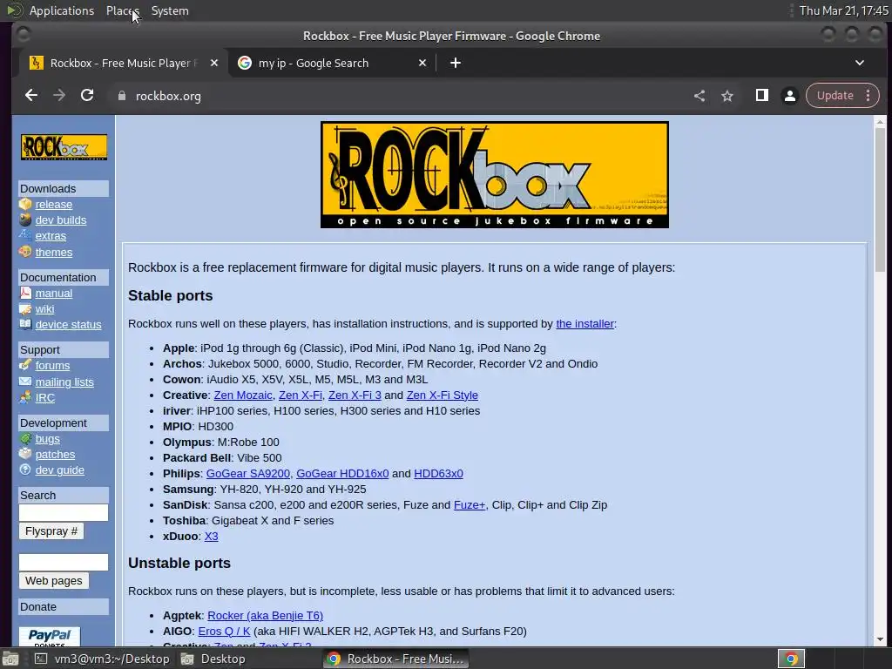This screenshot has height=669, width=892.
Task: View site info via the lock icon
Action: pyautogui.click(x=121, y=96)
